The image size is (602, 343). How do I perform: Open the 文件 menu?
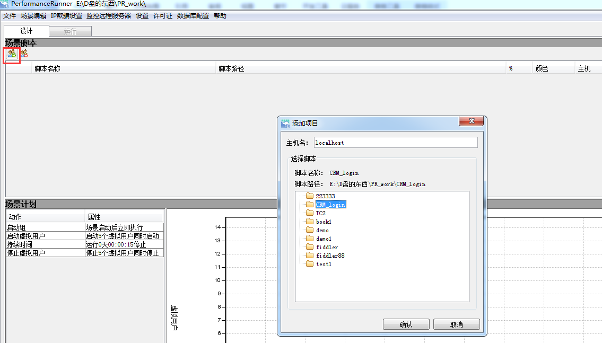click(x=10, y=16)
